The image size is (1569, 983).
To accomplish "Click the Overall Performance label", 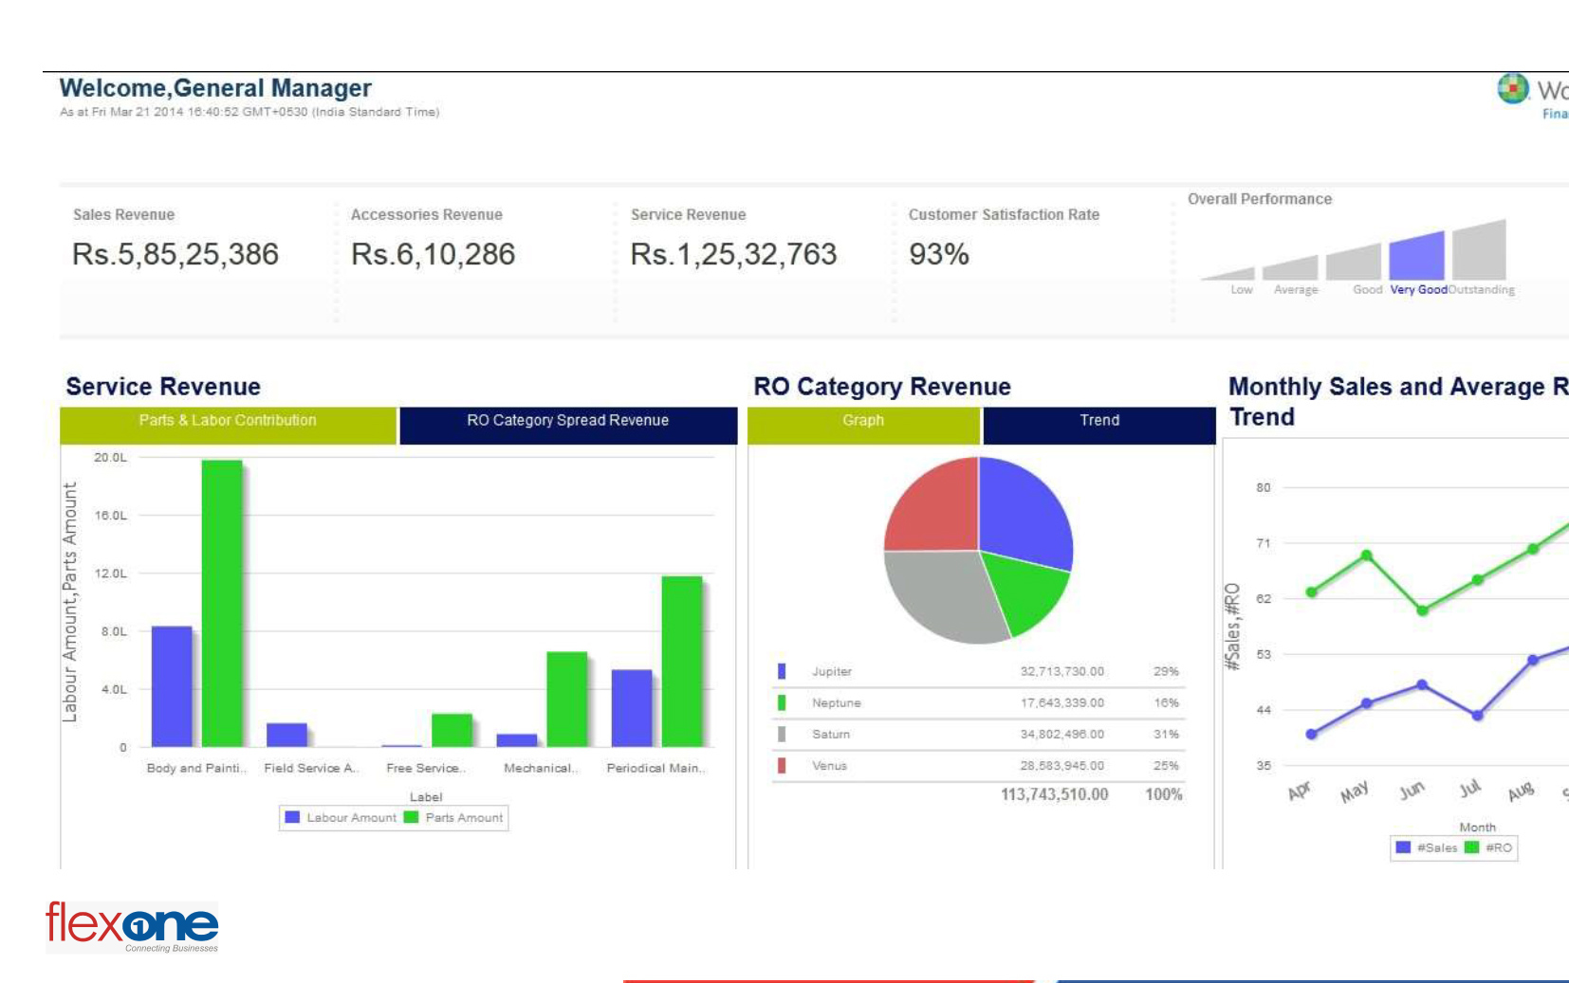I will (x=1260, y=199).
